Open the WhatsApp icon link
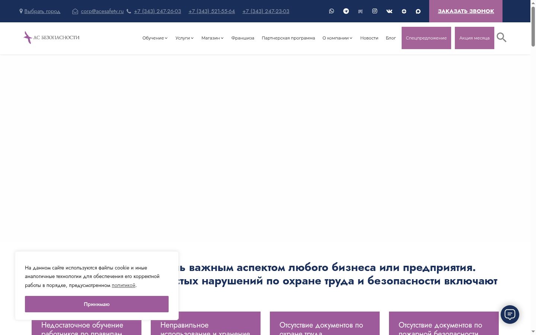This screenshot has width=536, height=335. [332, 11]
